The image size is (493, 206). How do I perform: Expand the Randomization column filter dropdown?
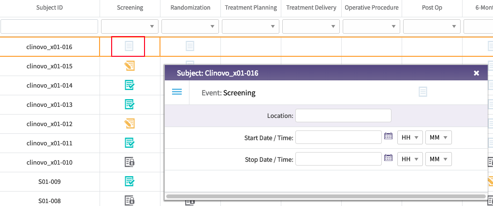click(190, 26)
